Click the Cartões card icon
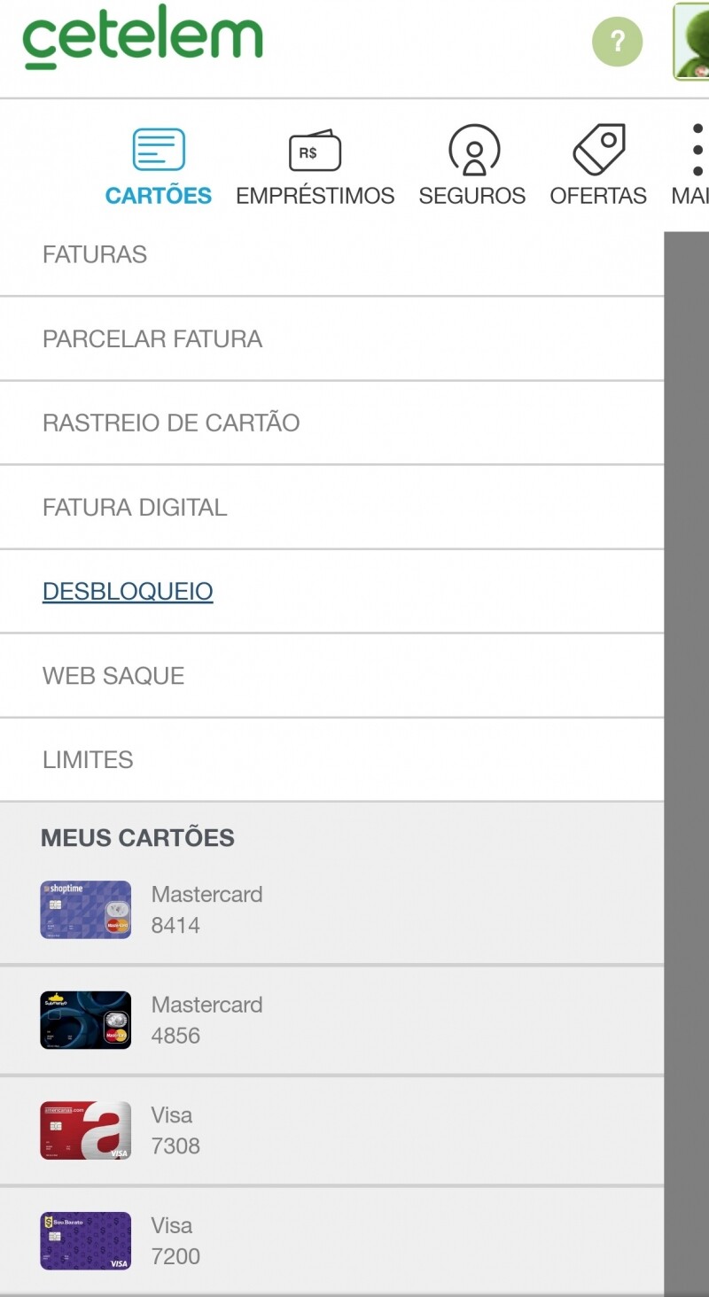 click(x=159, y=150)
